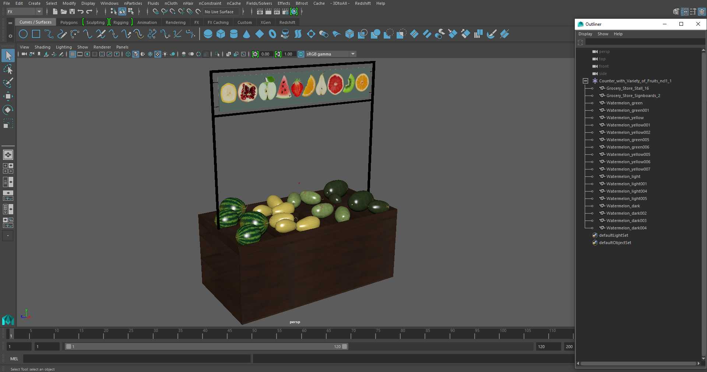Switch to the Polygons shelf tab

coord(69,22)
